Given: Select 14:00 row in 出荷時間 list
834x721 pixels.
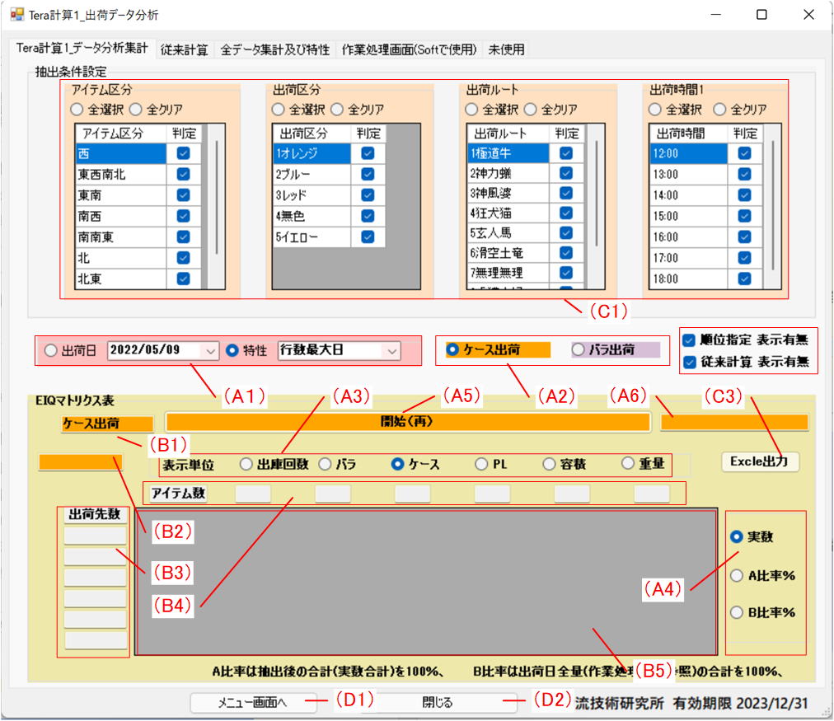Looking at the screenshot, I should [687, 195].
